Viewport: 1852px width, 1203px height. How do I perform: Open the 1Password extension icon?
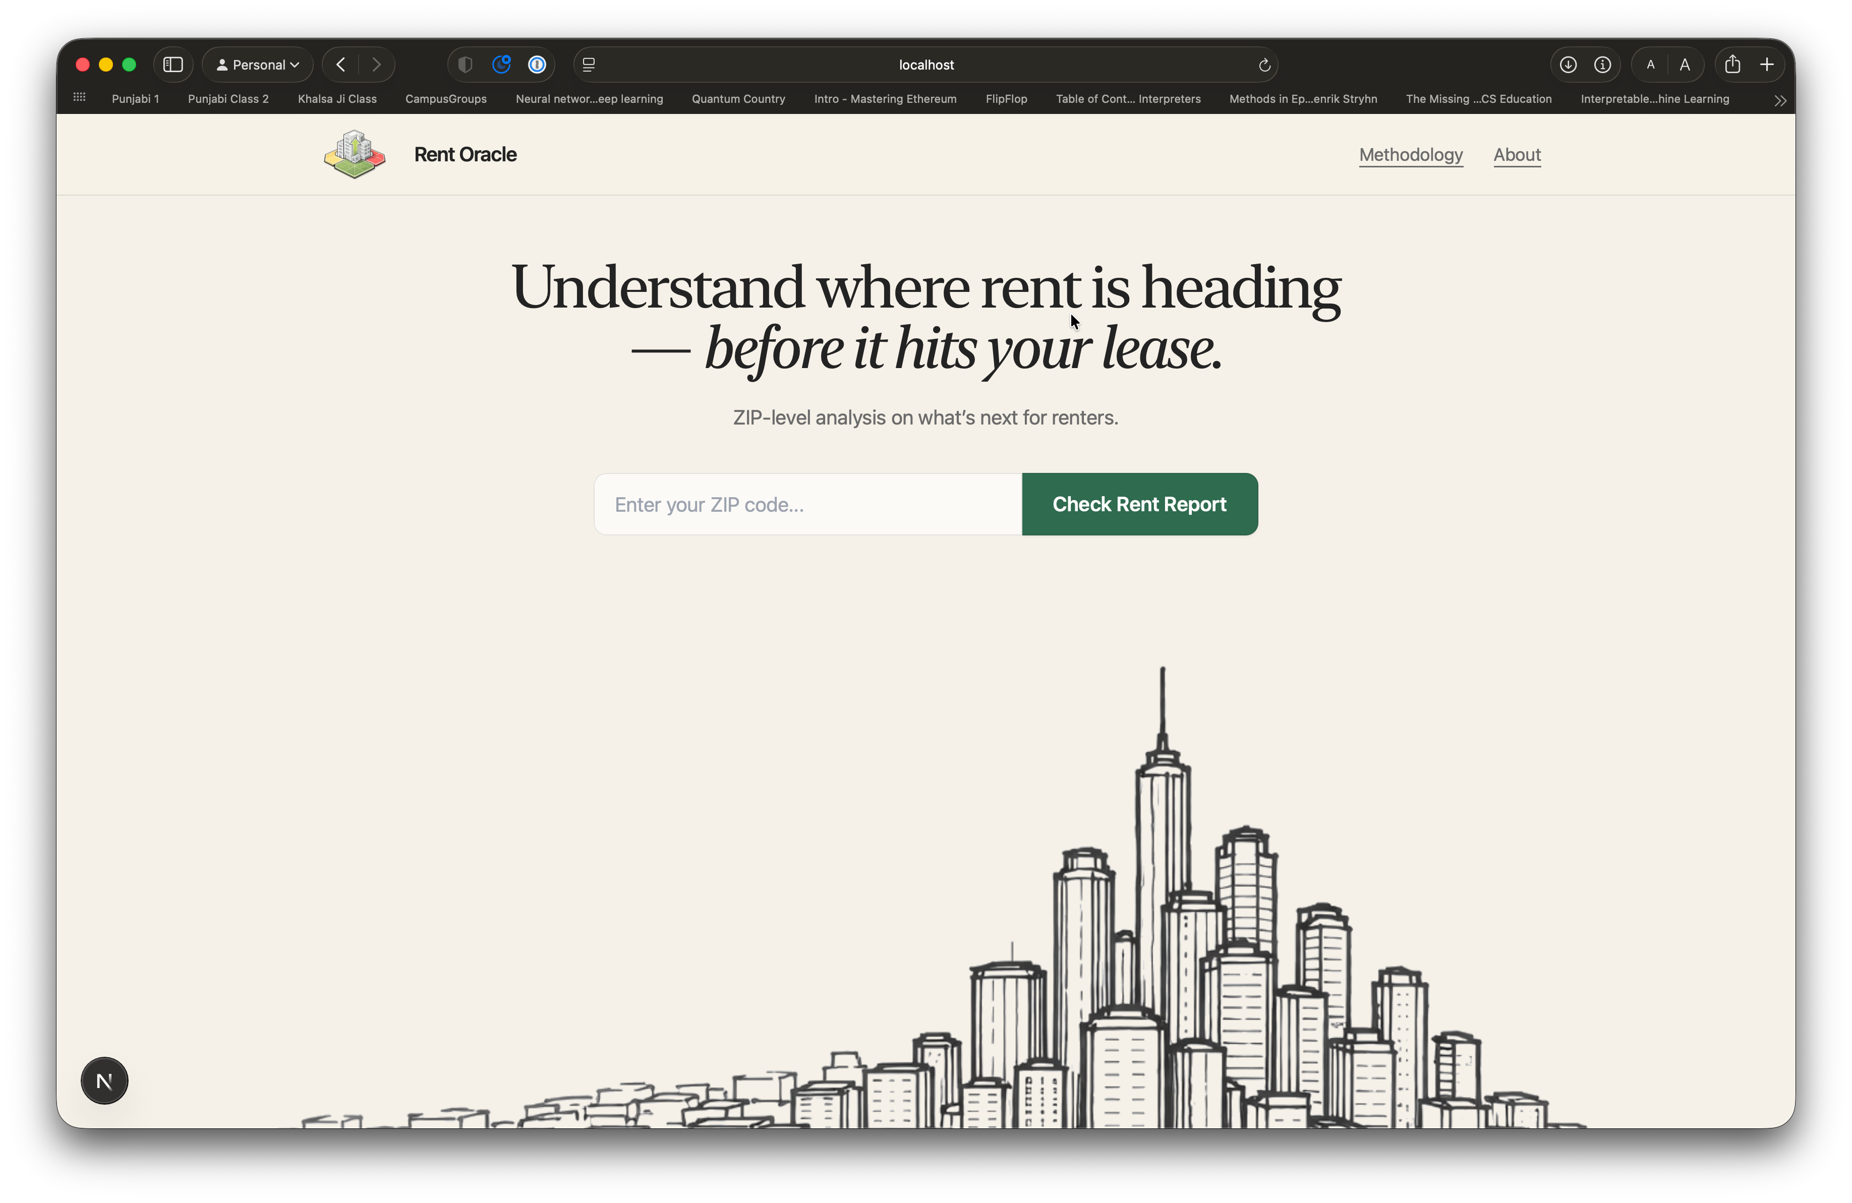tap(537, 65)
